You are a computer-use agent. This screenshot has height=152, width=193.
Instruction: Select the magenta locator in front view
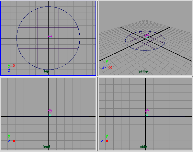(x=50, y=111)
